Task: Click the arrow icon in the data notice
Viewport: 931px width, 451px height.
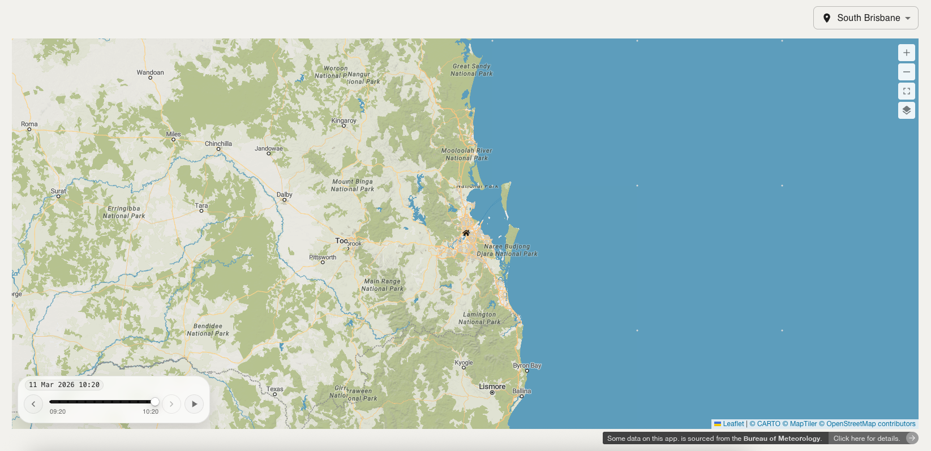Action: tap(911, 438)
